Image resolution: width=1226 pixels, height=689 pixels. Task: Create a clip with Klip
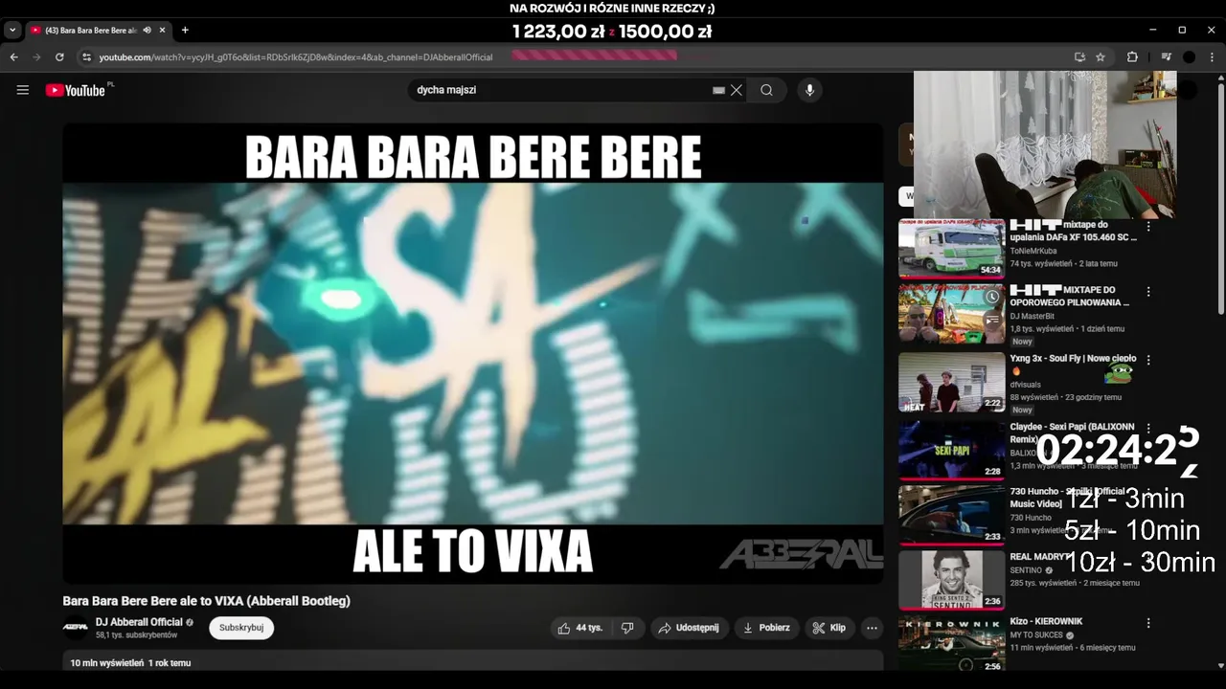coord(829,628)
